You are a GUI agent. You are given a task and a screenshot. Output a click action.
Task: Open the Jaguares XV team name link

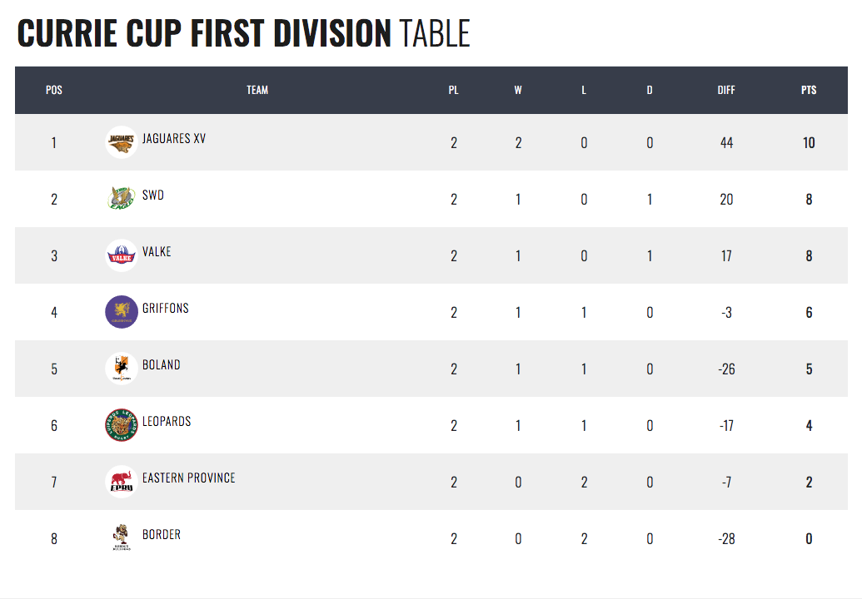tap(174, 138)
